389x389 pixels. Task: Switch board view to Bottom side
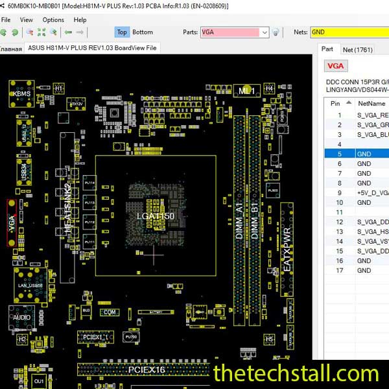143,32
